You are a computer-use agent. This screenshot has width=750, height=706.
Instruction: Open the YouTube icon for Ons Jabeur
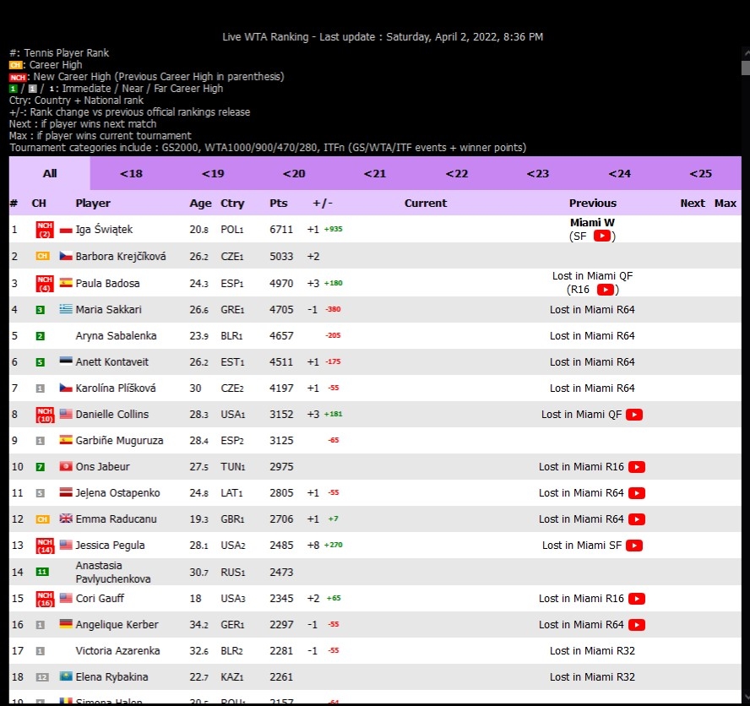coord(637,467)
